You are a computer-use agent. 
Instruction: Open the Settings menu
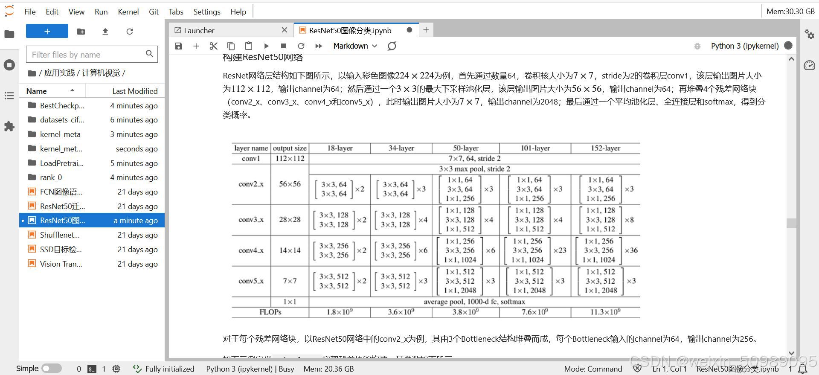pos(207,12)
